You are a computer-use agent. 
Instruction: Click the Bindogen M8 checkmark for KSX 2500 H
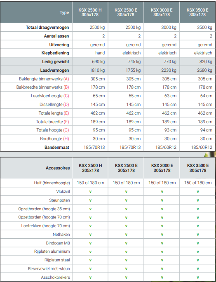[90, 243]
